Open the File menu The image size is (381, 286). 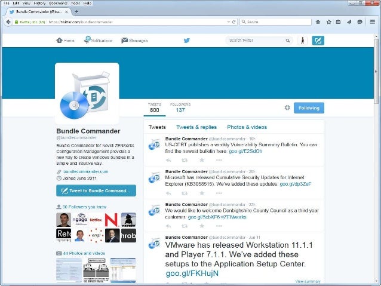tap(7, 3)
